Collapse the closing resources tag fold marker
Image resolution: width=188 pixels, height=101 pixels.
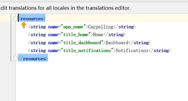(15, 58)
